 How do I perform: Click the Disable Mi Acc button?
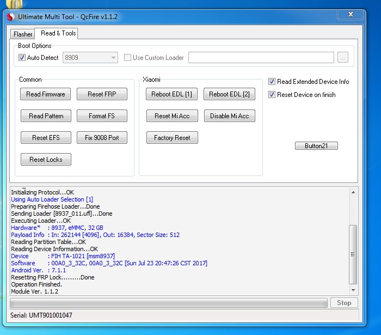pos(229,116)
